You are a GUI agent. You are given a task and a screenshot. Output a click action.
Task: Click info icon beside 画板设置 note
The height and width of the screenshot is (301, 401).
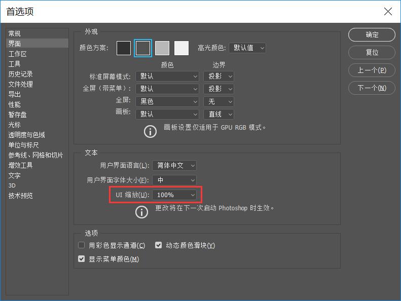coord(150,131)
